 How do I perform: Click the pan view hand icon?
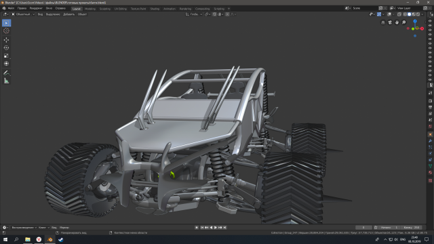pos(397,22)
